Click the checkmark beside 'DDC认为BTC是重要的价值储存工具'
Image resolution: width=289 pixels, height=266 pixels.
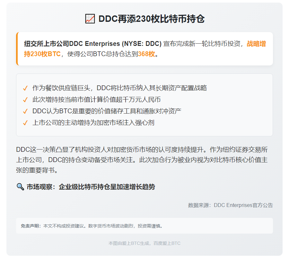pyautogui.click(x=25, y=111)
